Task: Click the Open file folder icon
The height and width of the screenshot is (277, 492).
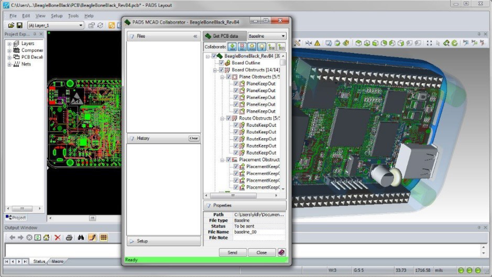Action: [11, 25]
